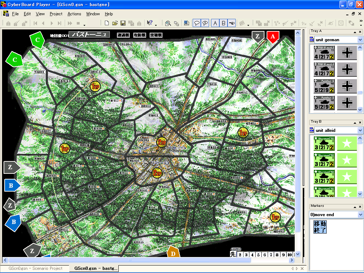Collapse Markers panel with arrow
This screenshot has width=364, height=273.
[x=355, y=207]
